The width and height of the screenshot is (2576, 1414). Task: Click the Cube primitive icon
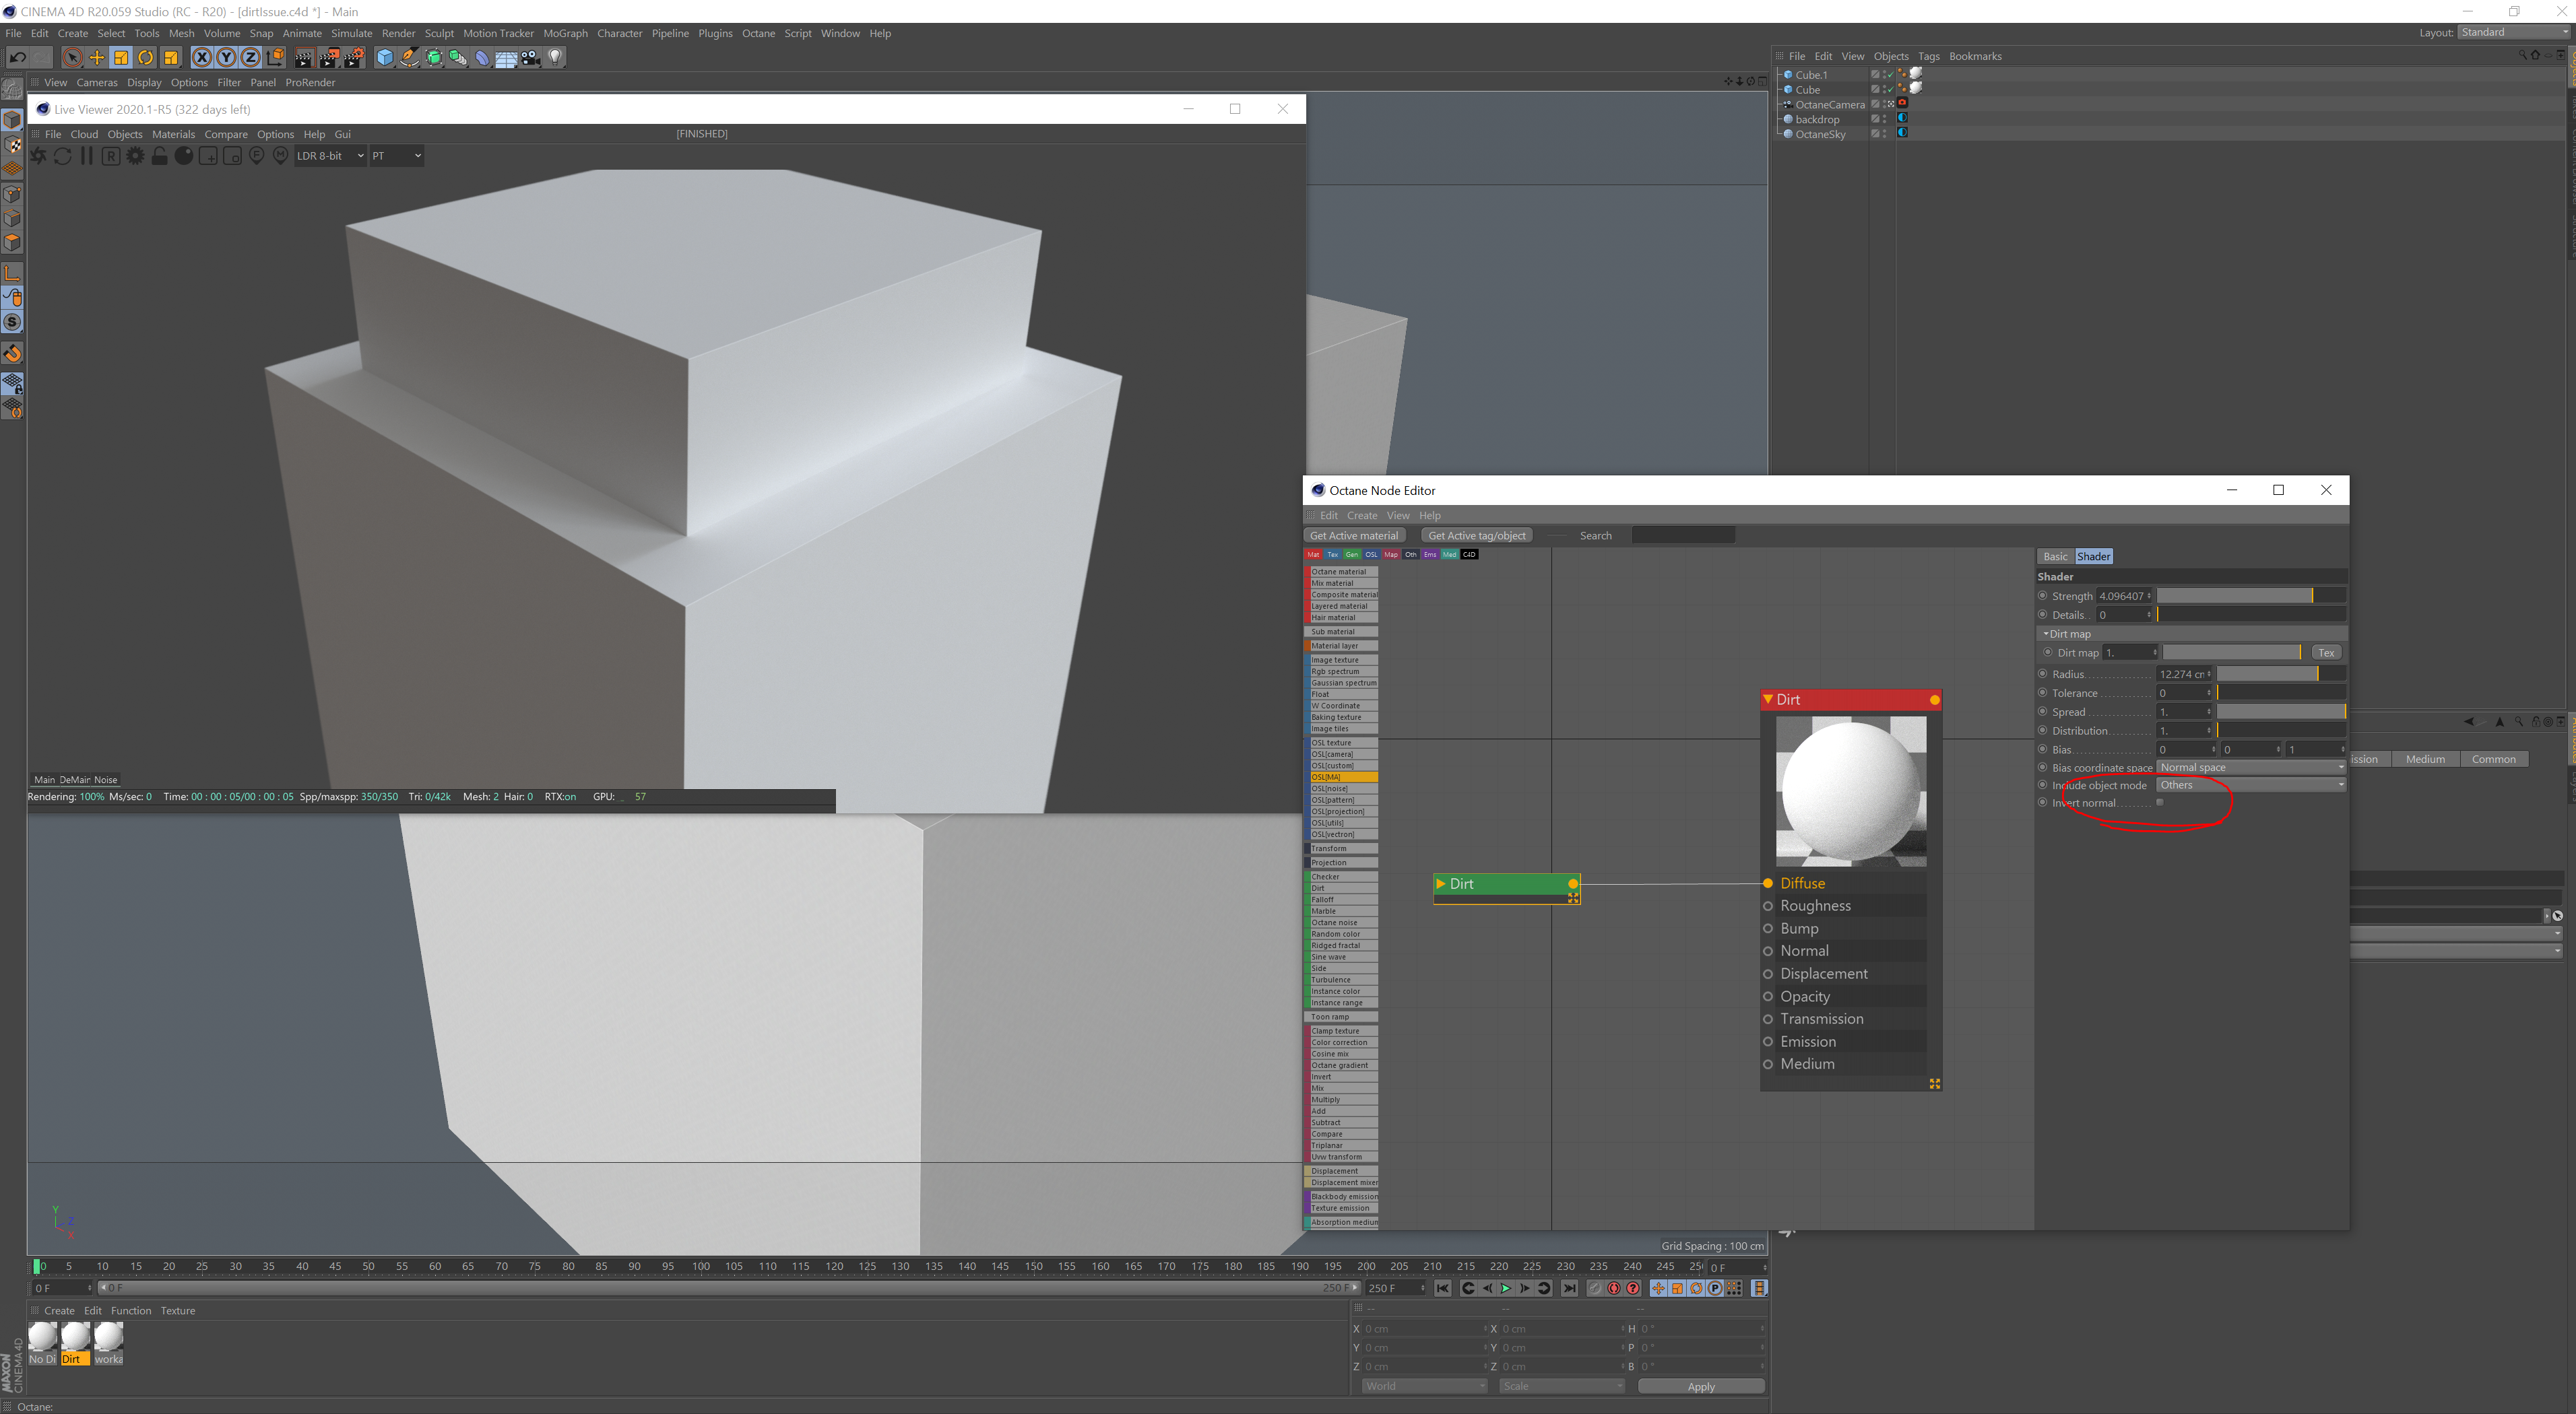click(385, 58)
